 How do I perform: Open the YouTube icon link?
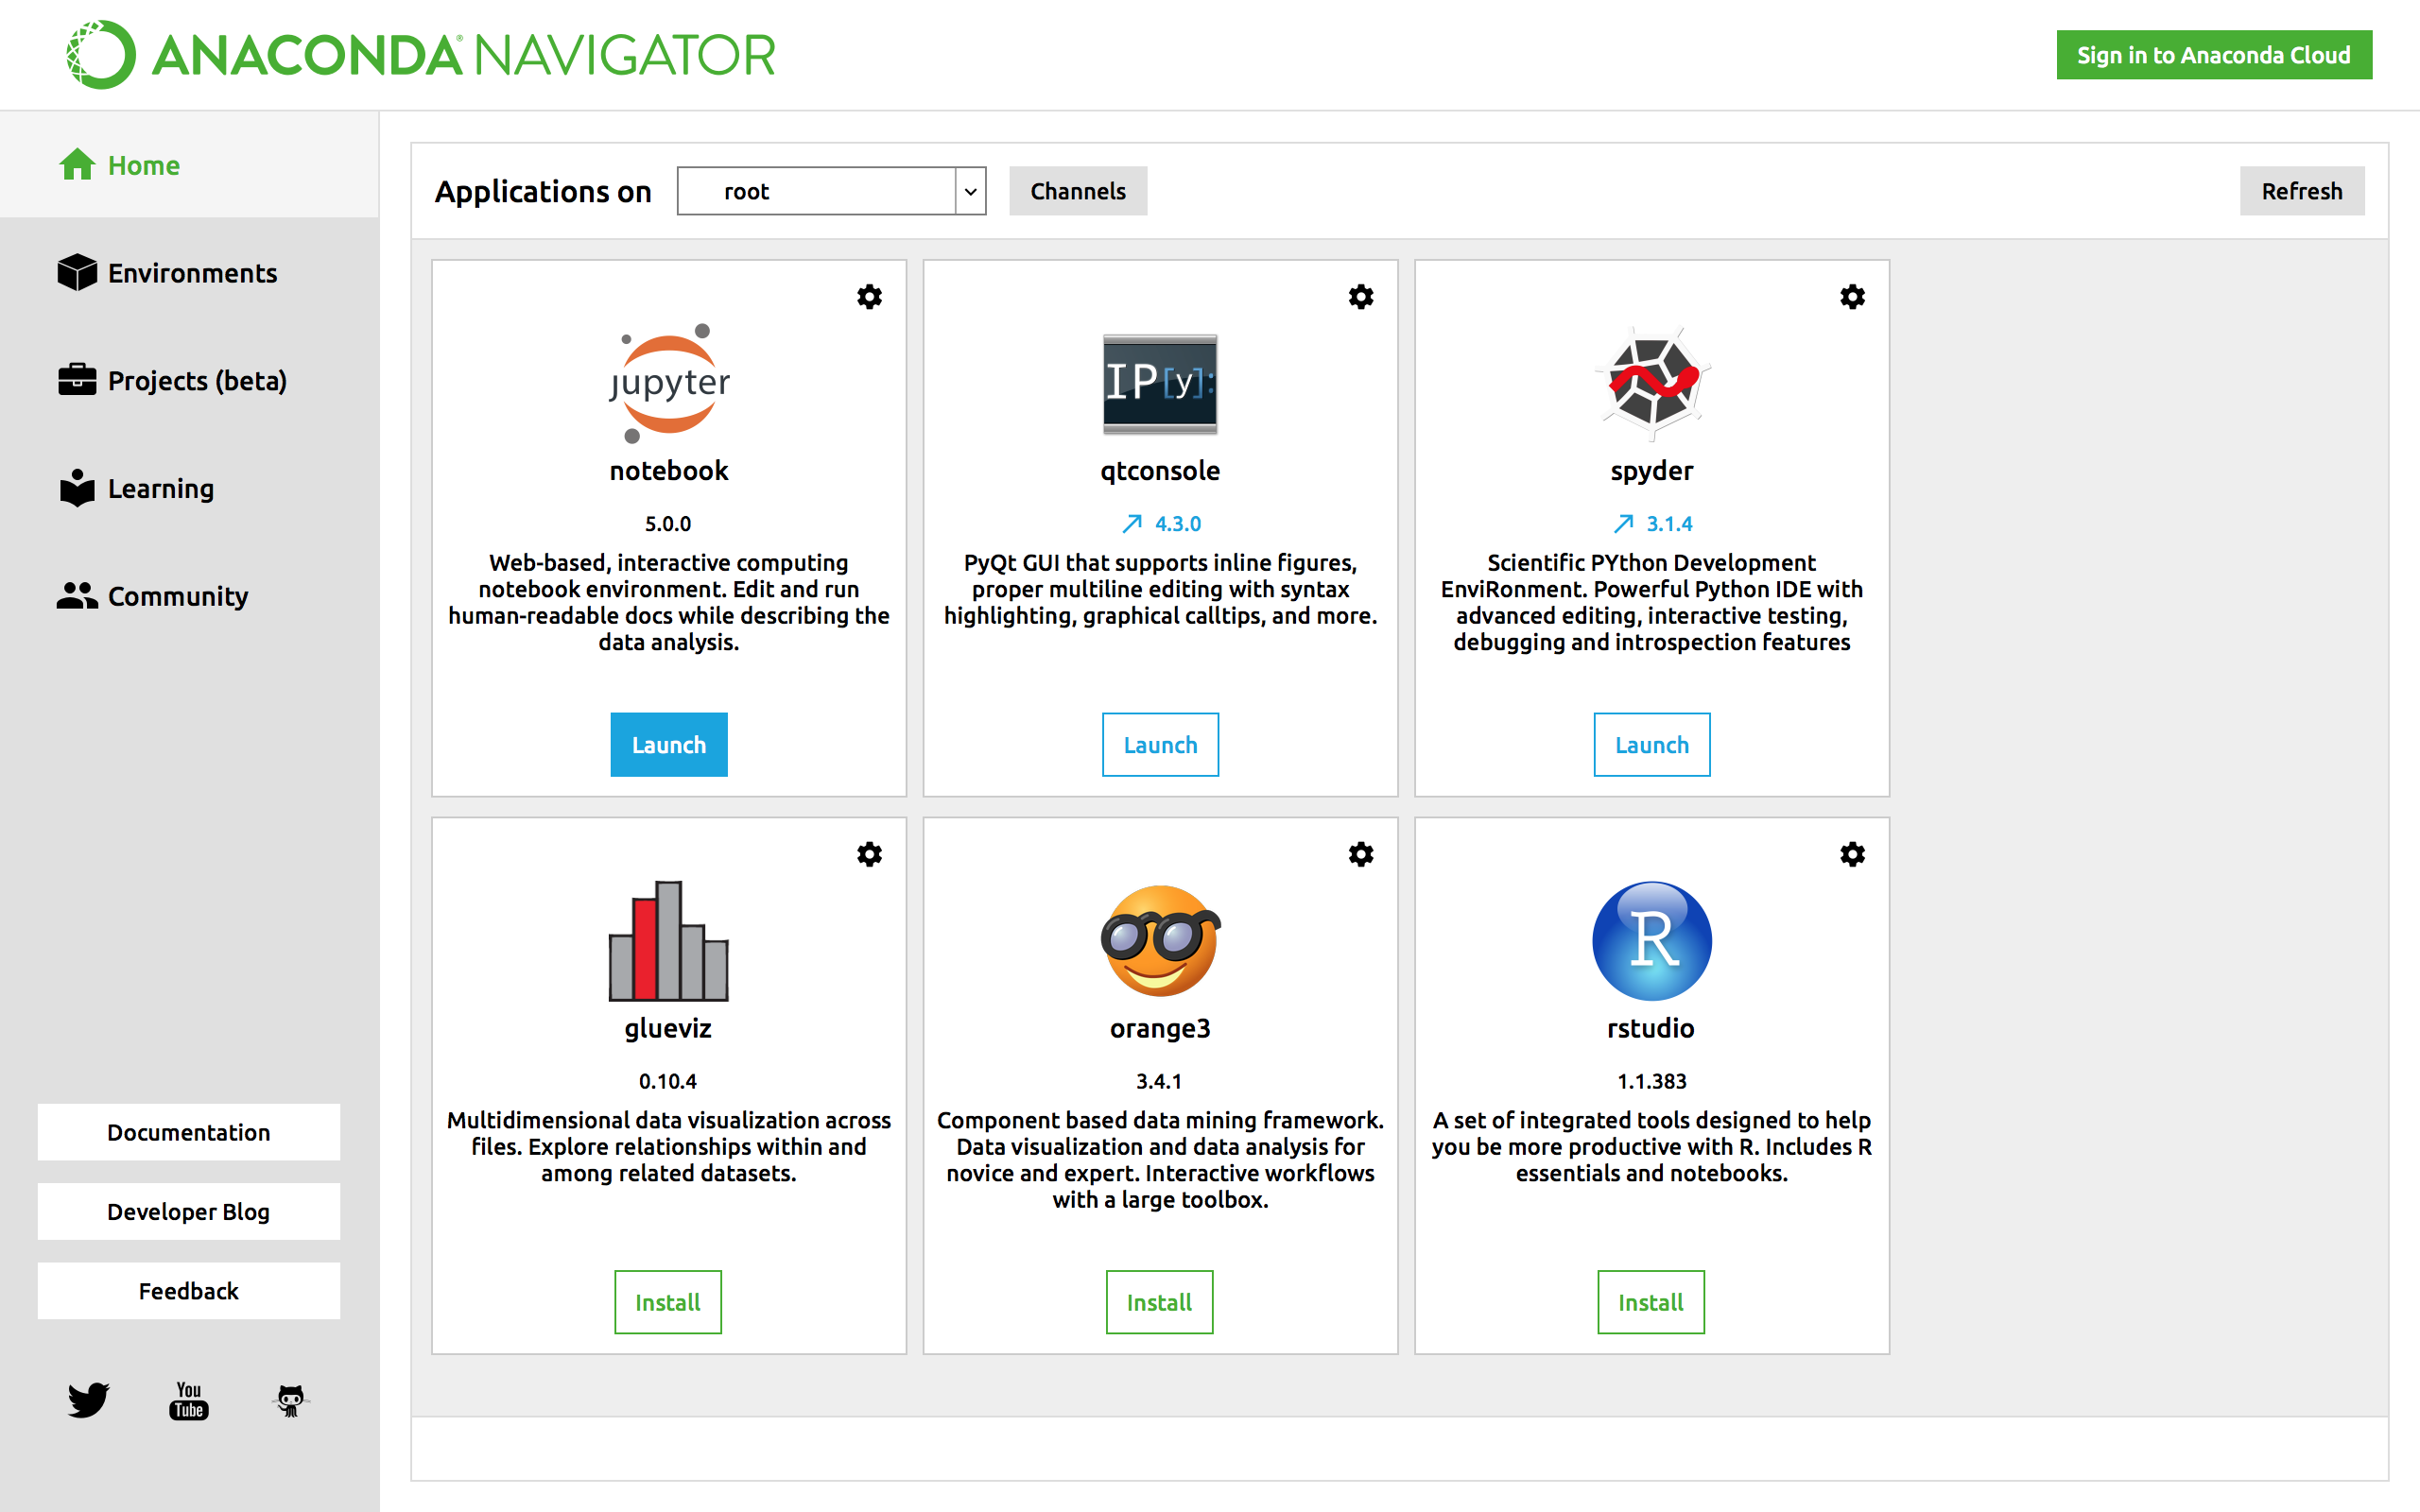point(189,1400)
